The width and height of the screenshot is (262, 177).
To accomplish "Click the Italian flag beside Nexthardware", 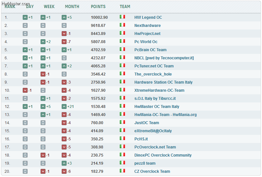I will point(122,25).
